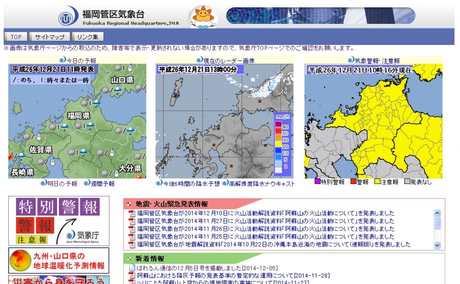Screen dimensions: 460x284
Task: Open PDF icon for November 27 volcano report
Action: point(132,221)
